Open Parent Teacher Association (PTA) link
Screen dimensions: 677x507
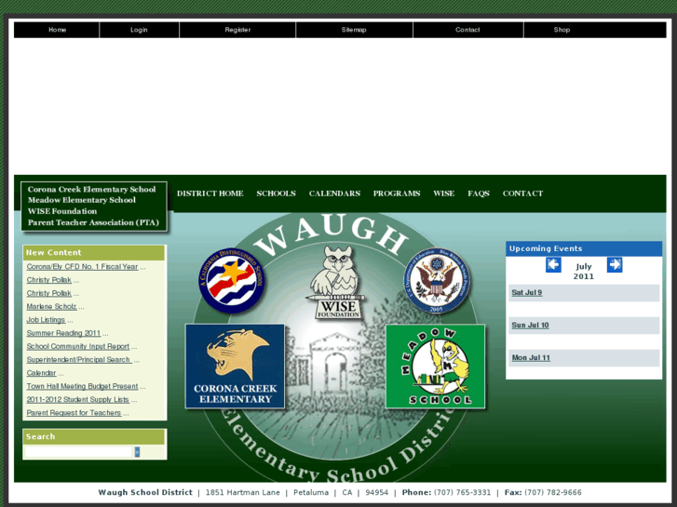93,222
